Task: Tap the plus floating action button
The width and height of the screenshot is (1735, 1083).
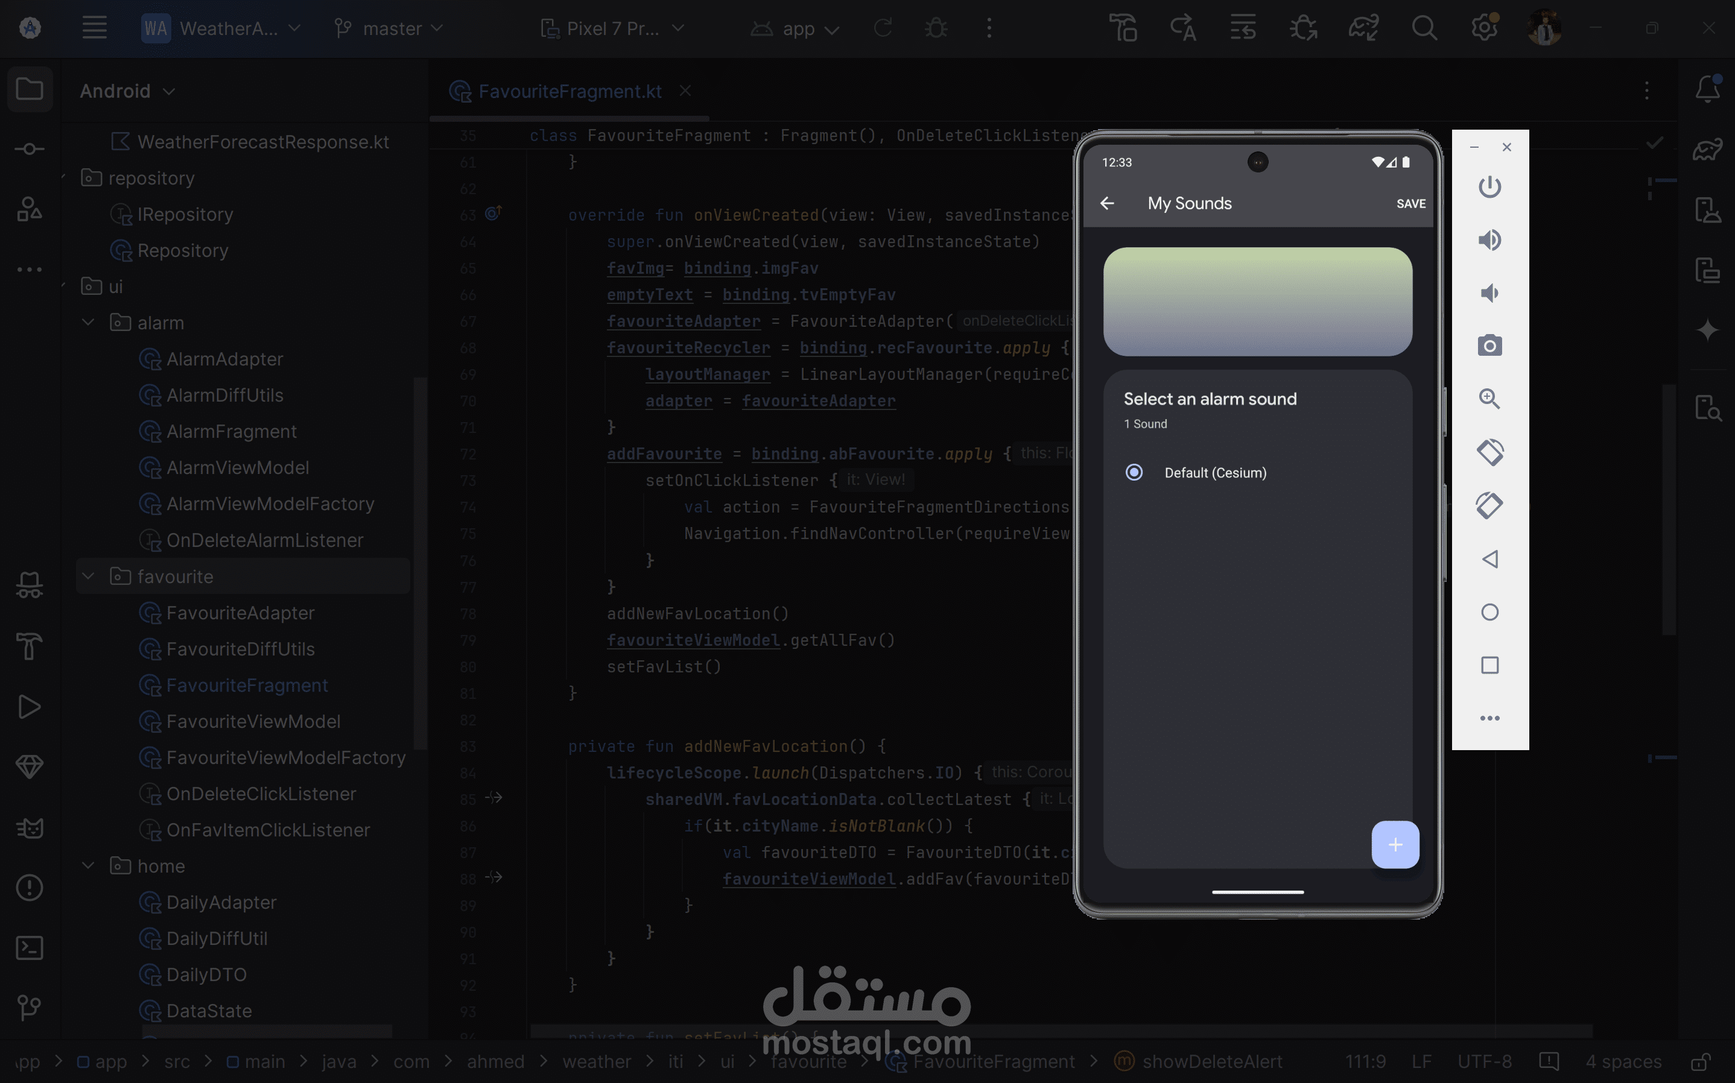Action: 1395,844
